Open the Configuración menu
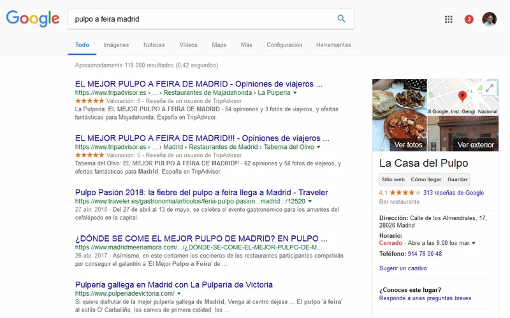Image resolution: width=510 pixels, height=318 pixels. point(284,45)
